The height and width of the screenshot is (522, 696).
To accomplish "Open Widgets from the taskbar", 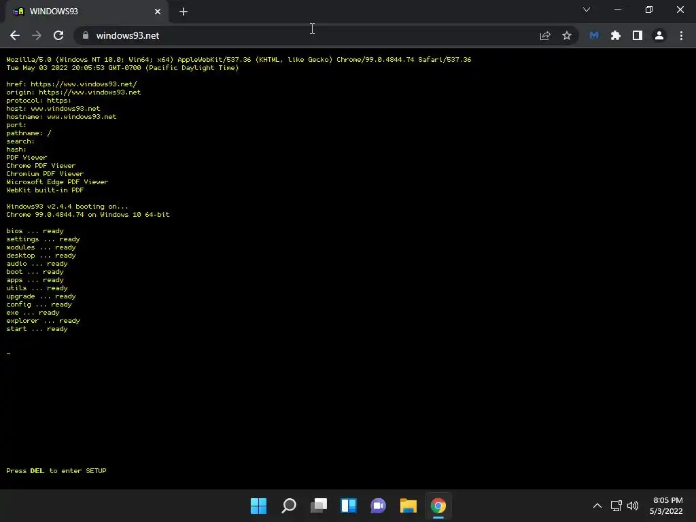I will 349,506.
